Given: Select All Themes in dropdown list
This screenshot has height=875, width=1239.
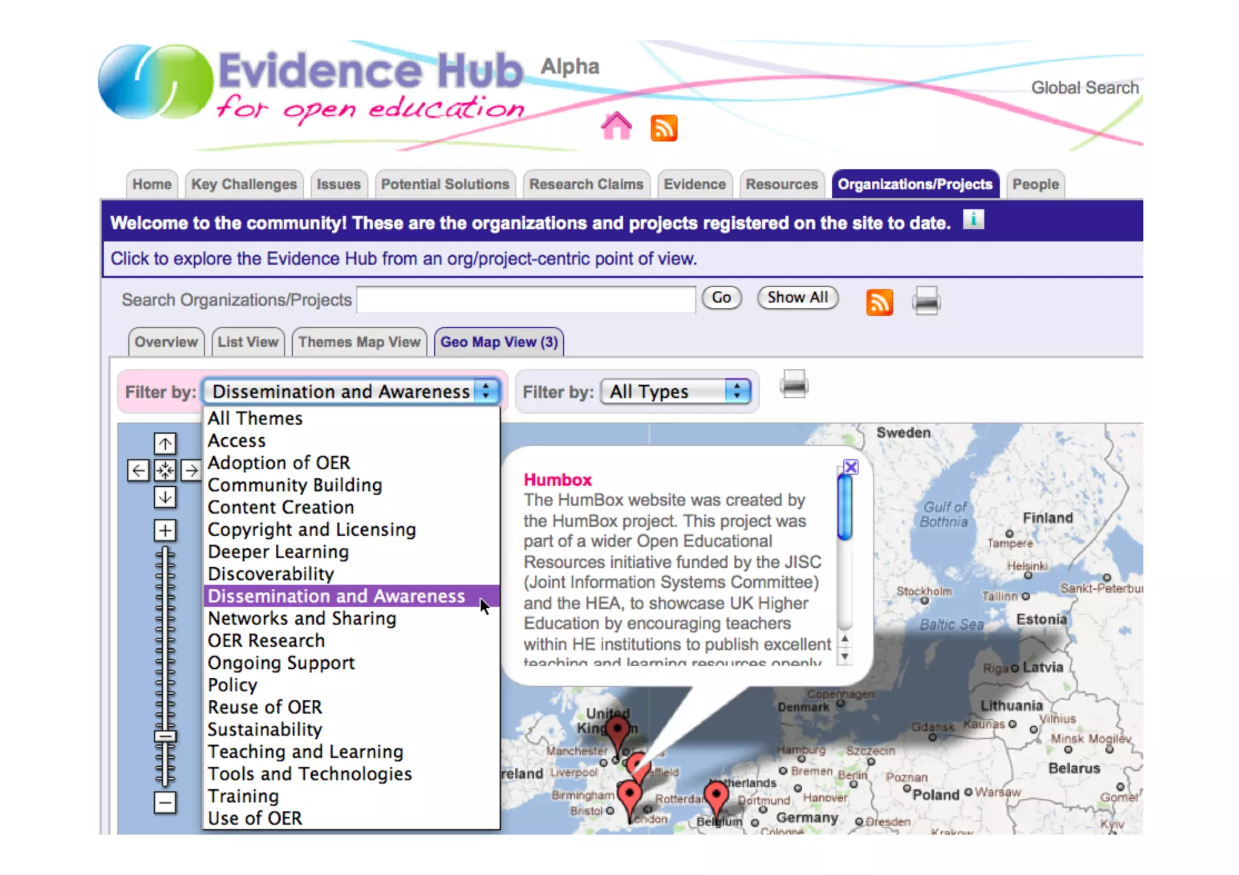Looking at the screenshot, I should pyautogui.click(x=351, y=418).
